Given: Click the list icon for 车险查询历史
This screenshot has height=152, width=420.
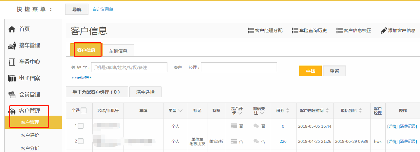Looking at the screenshot, I should pos(295,30).
